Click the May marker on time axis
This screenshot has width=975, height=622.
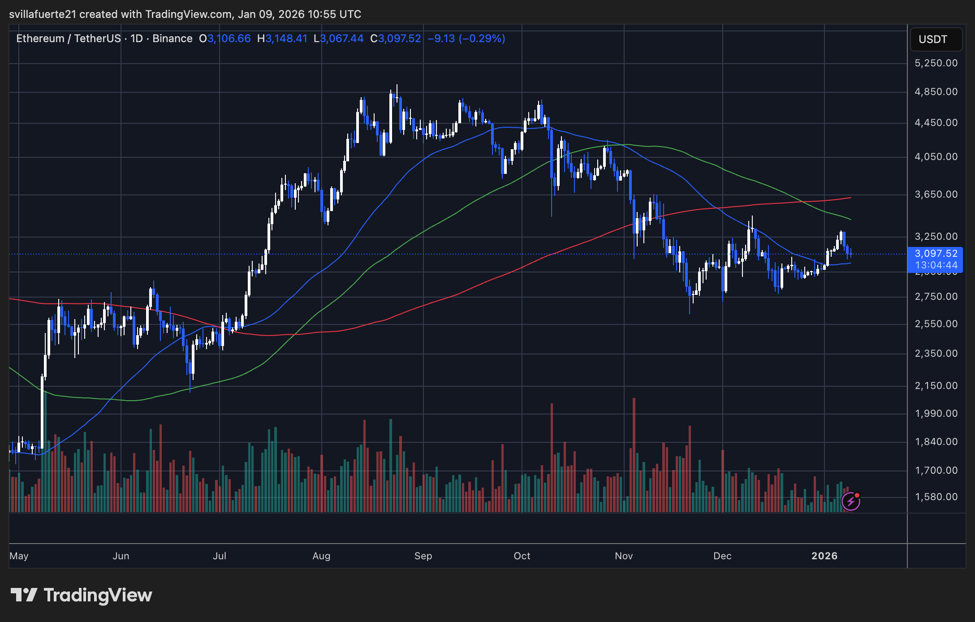[19, 556]
